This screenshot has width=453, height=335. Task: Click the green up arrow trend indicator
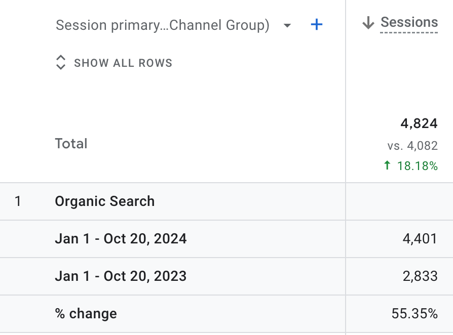(388, 165)
